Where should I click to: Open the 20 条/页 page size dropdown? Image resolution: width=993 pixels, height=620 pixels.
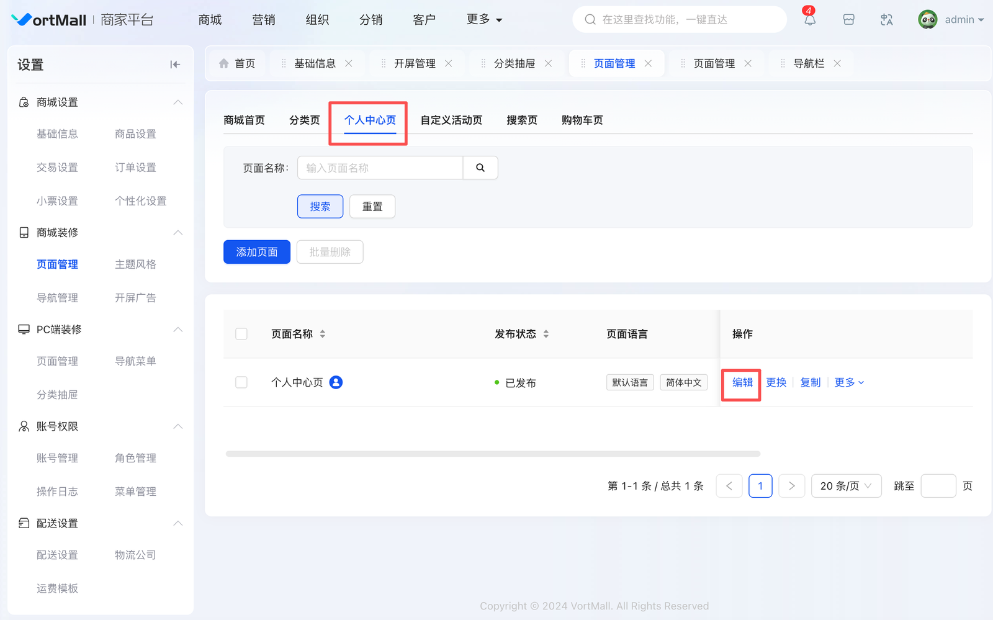[x=846, y=486]
